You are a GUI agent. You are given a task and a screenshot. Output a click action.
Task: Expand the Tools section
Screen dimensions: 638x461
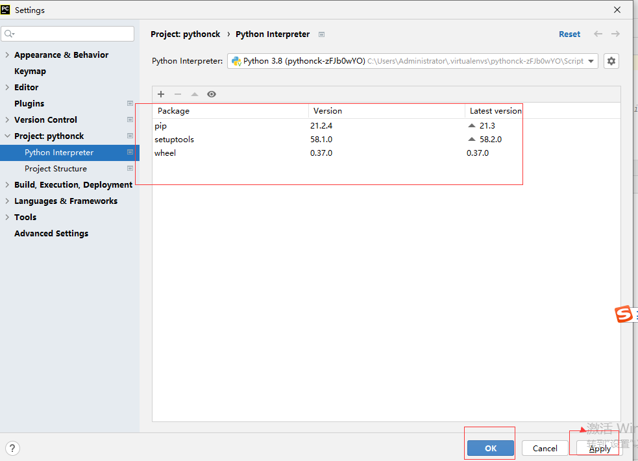click(x=7, y=218)
